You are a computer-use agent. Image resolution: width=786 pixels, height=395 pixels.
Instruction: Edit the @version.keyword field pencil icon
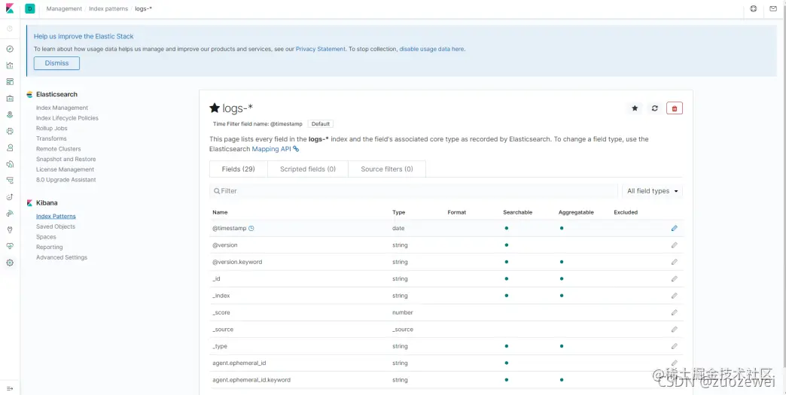click(675, 262)
